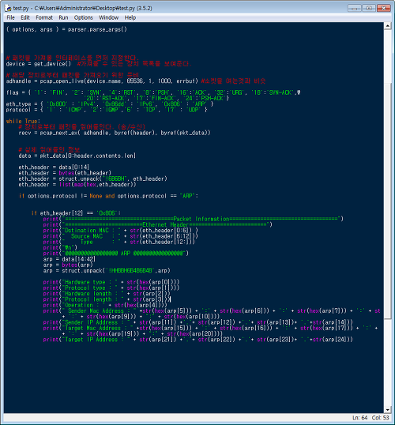Click the "if eth_header[12] == '0x806'" line
This screenshot has width=395, height=425.
click(76, 213)
